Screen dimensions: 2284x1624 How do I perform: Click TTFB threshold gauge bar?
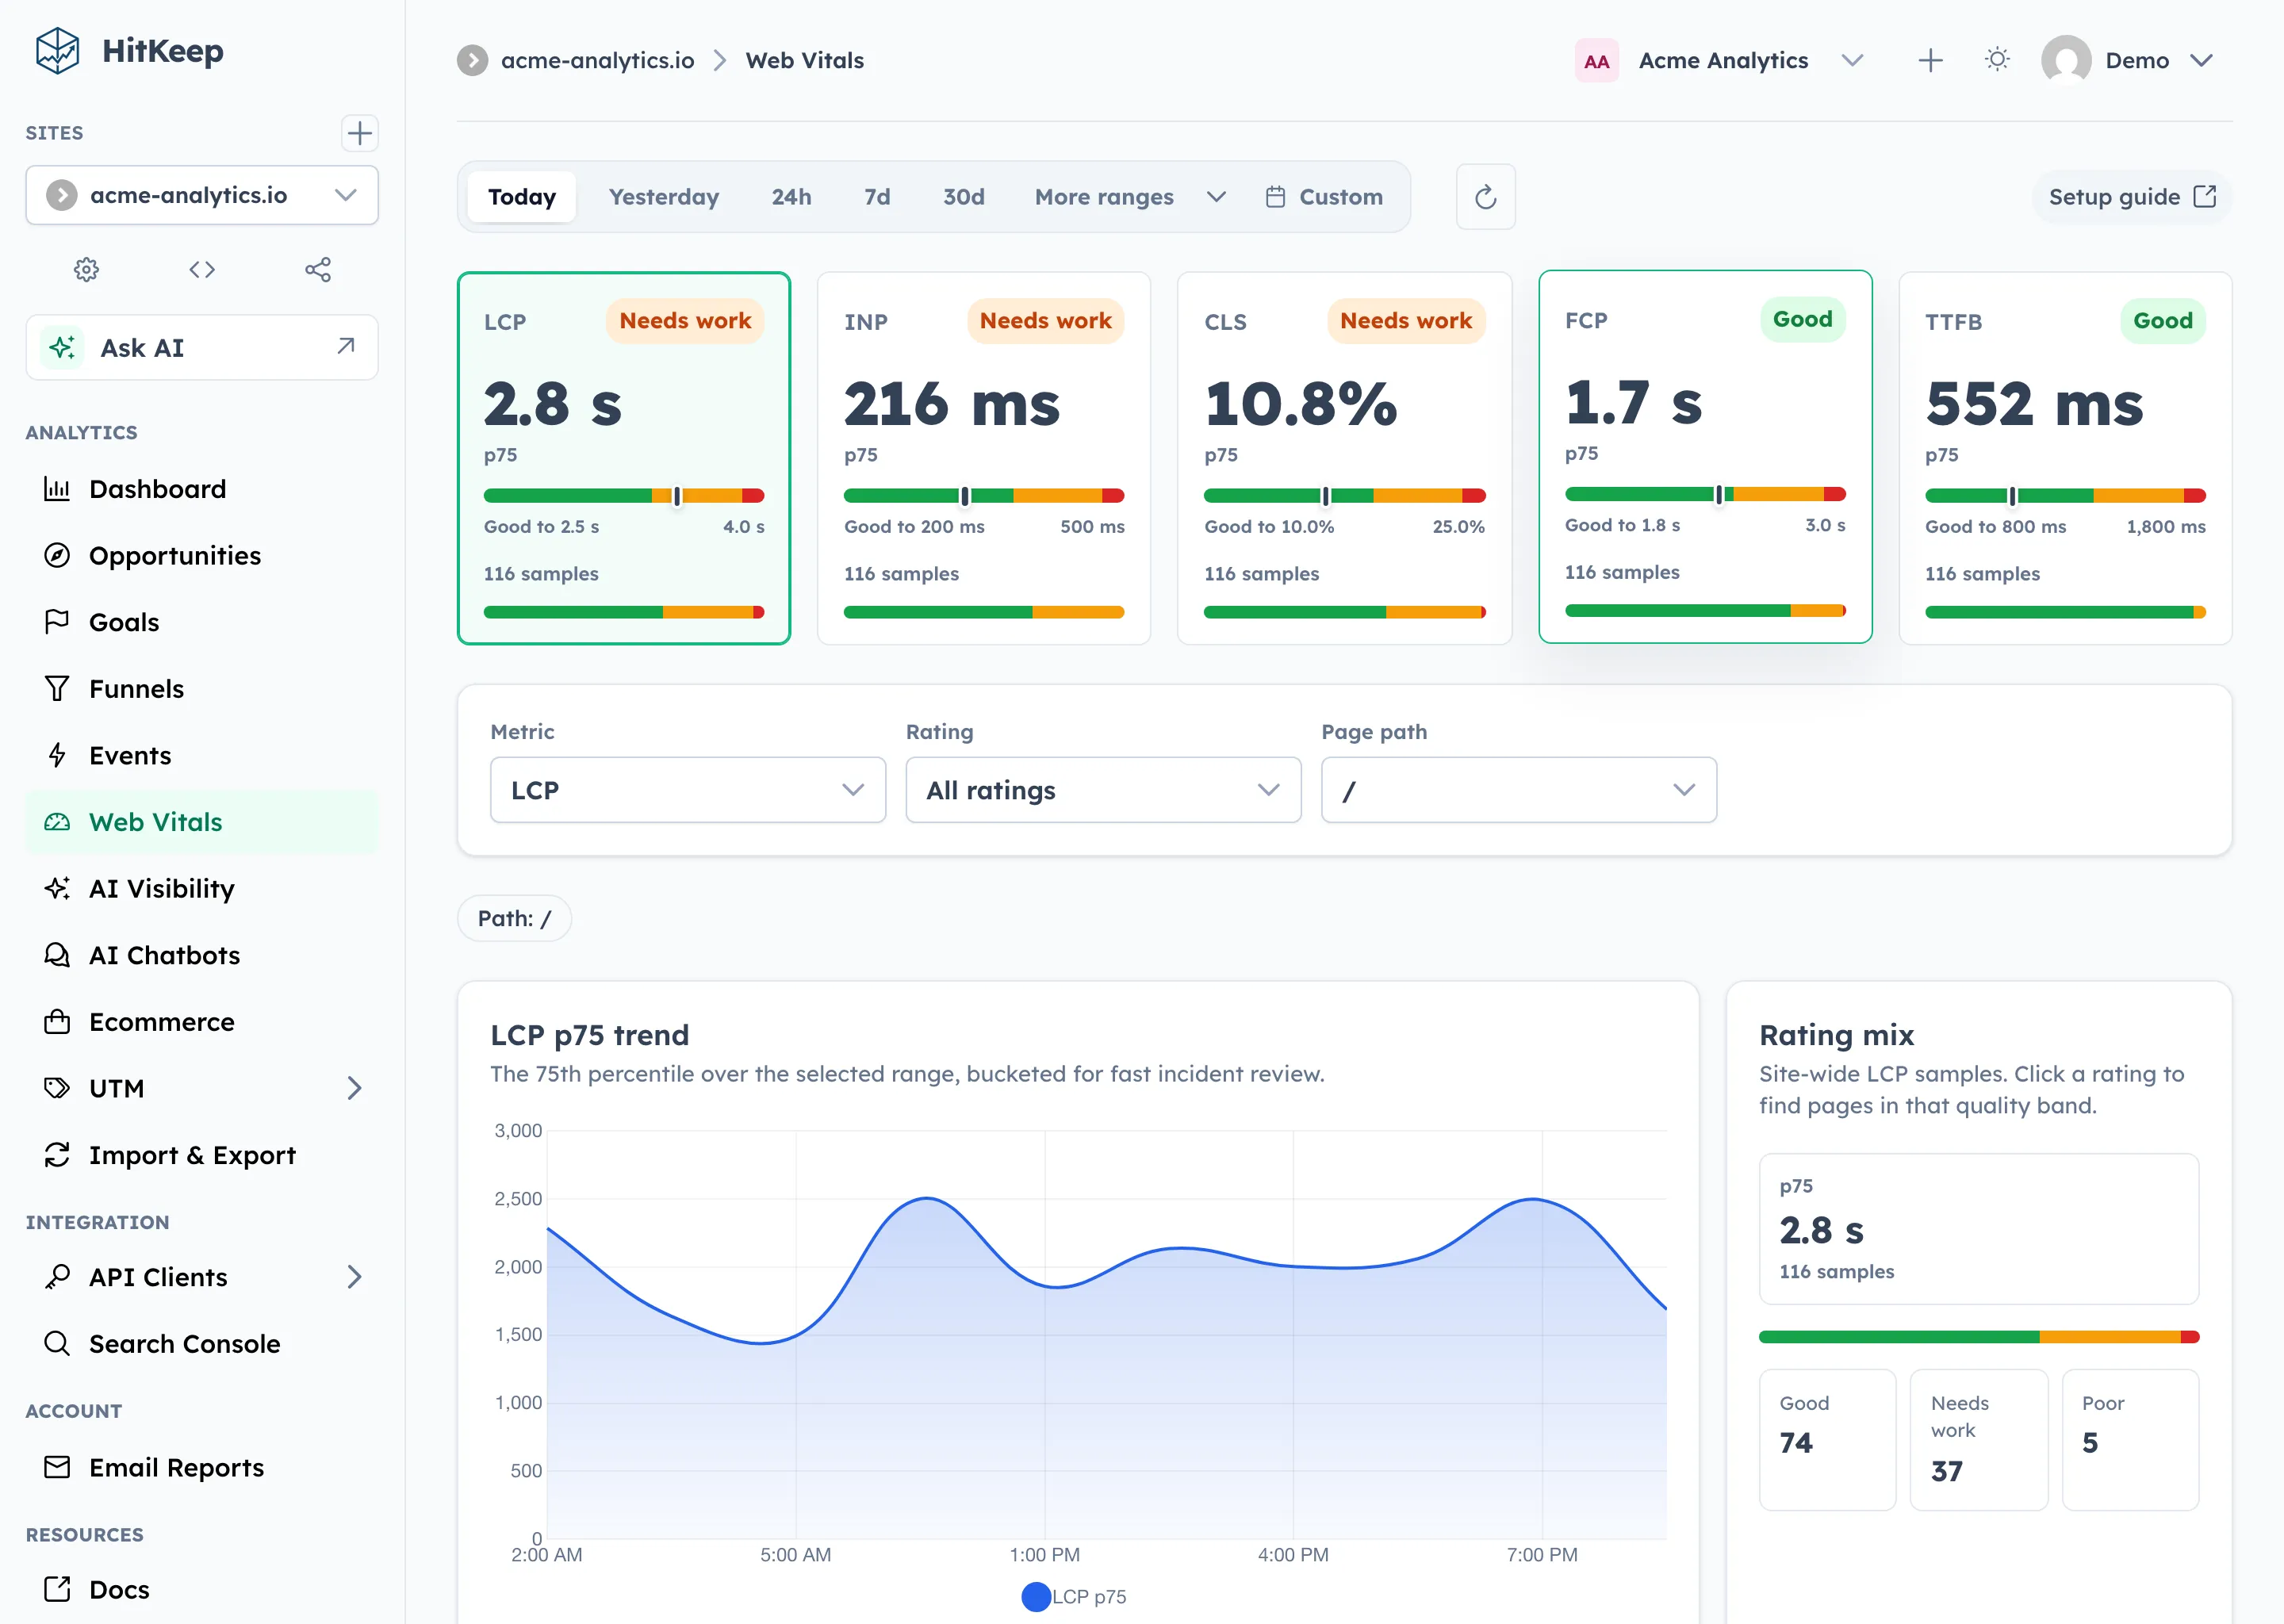pos(2065,495)
